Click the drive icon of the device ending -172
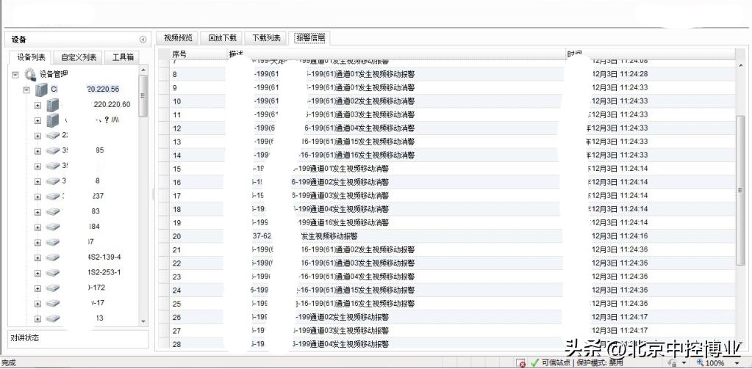This screenshot has width=752, height=369. coord(53,288)
